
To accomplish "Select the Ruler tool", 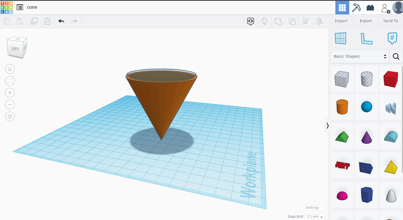I will [x=366, y=38].
